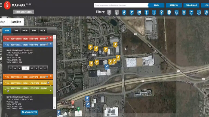Toggle the grey info filter icon

click(x=117, y=12)
